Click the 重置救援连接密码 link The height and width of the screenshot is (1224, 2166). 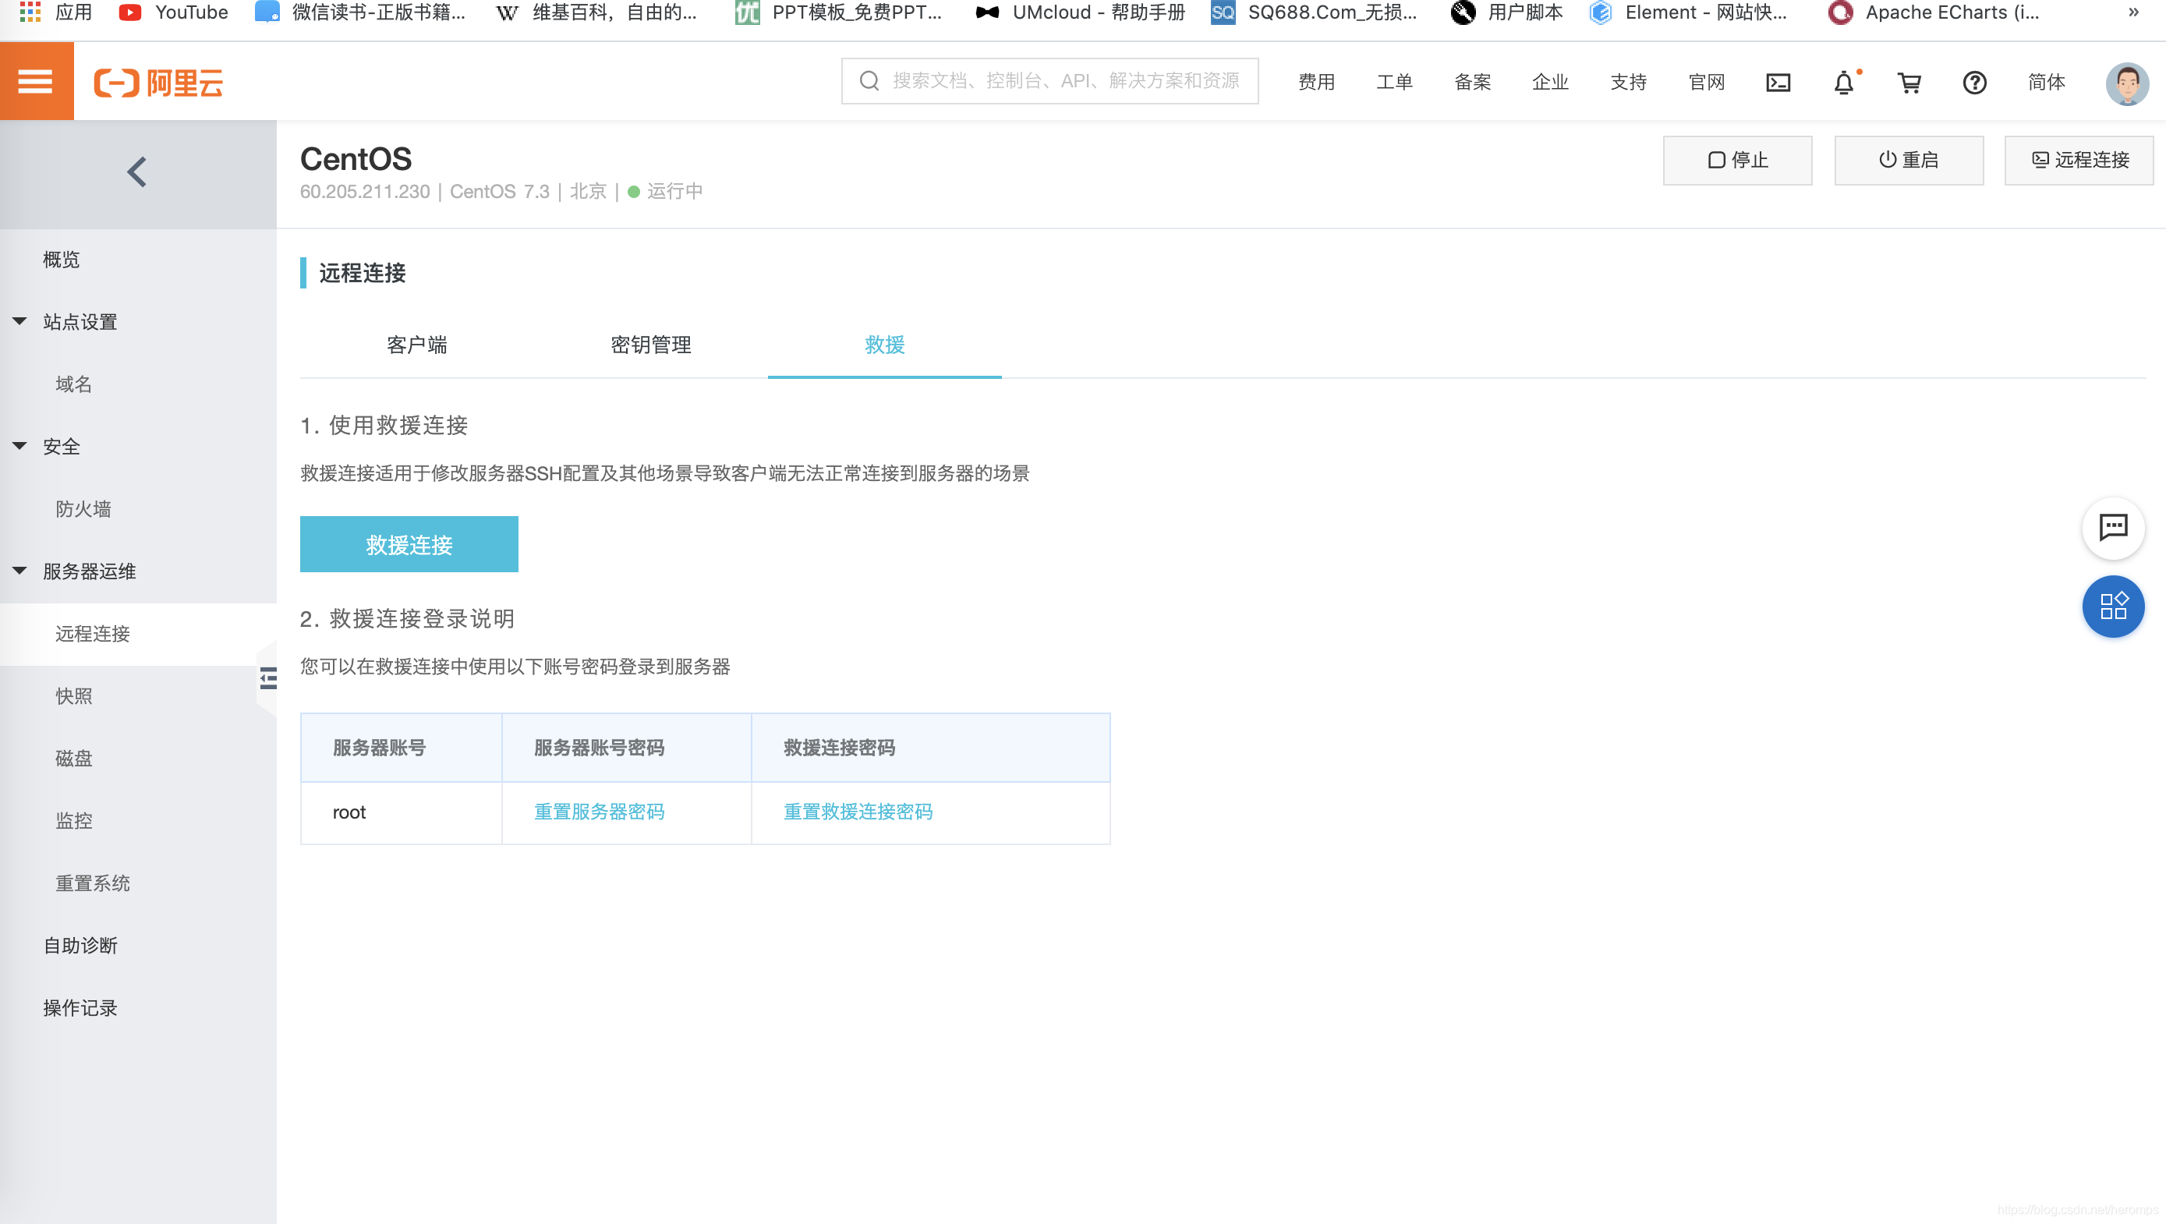pyautogui.click(x=858, y=812)
